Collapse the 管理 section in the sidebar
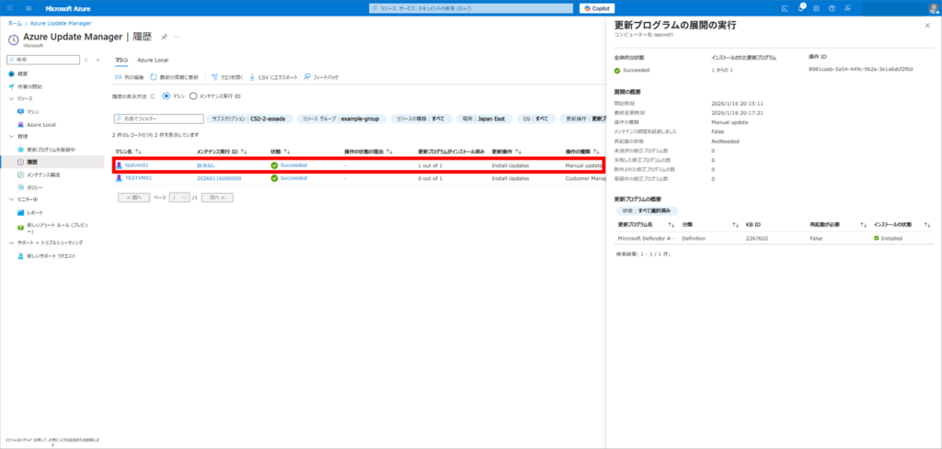Viewport: 942px width, 449px height. coord(10,136)
